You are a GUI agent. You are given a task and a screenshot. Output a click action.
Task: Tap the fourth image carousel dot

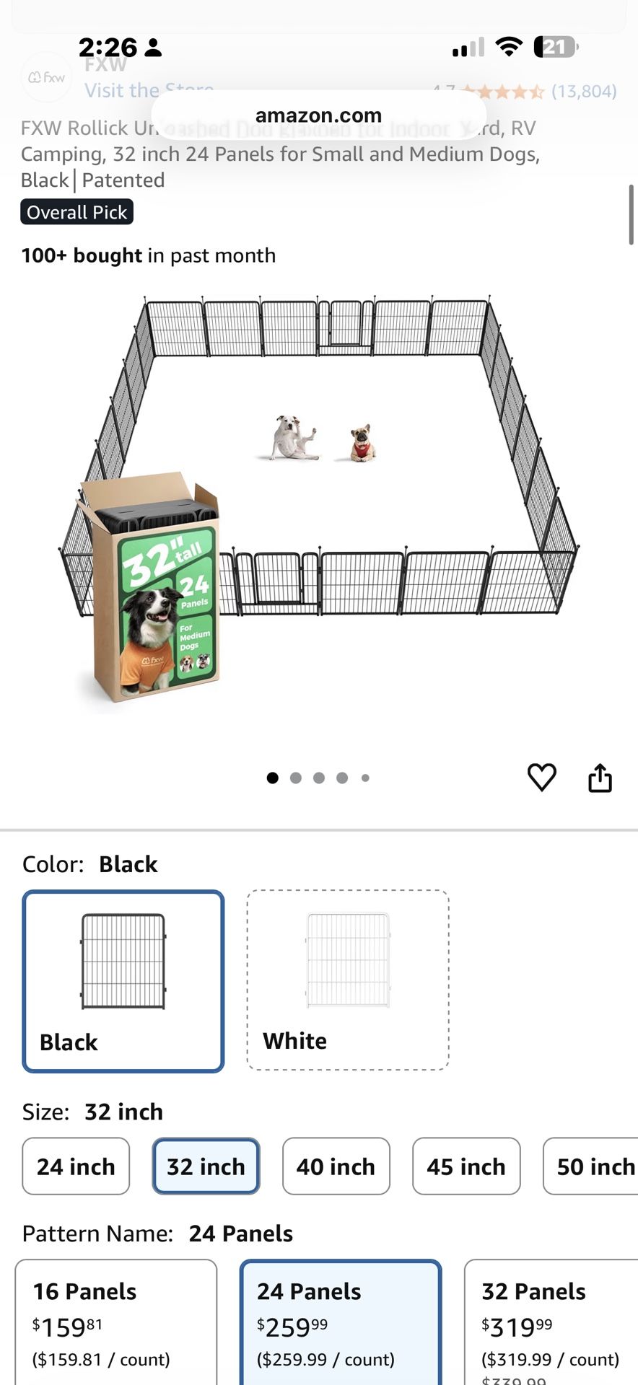pyautogui.click(x=342, y=778)
